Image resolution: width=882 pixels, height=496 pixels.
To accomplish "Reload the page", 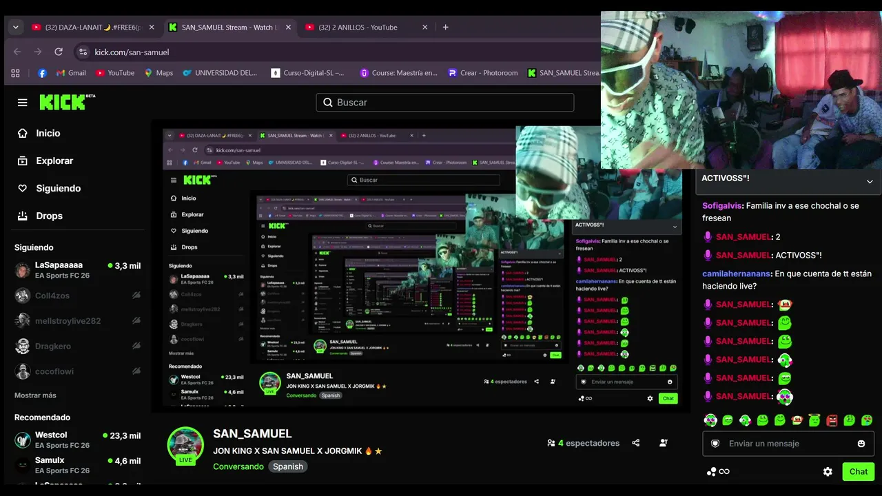I will (59, 52).
